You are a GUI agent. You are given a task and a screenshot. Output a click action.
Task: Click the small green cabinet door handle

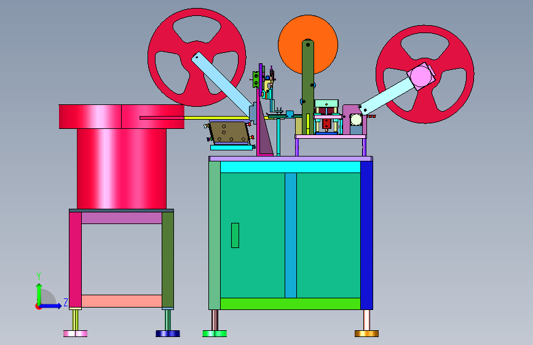click(235, 235)
